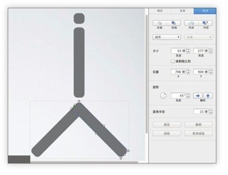Click the width field showing 43
Viewport: 228px width, 175px height.
click(178, 51)
